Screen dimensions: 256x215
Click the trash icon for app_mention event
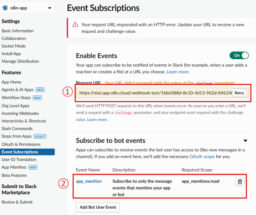click(x=239, y=182)
